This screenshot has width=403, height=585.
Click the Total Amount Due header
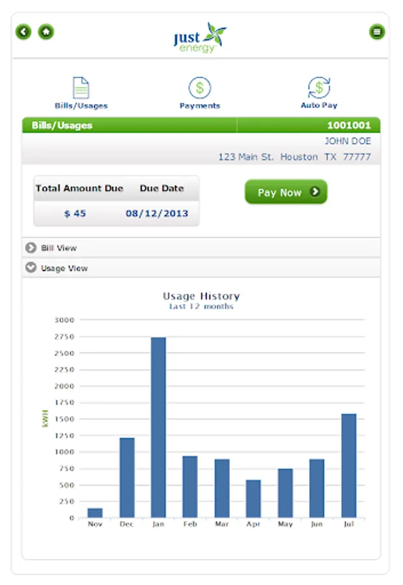click(79, 188)
